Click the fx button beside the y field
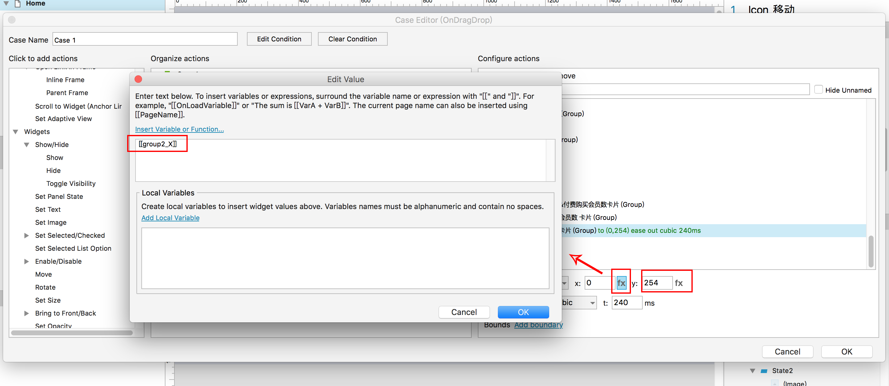The height and width of the screenshot is (386, 889). pos(678,283)
